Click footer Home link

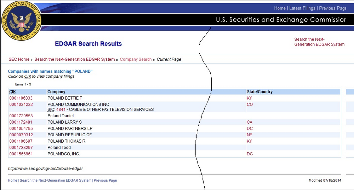tap(12, 180)
